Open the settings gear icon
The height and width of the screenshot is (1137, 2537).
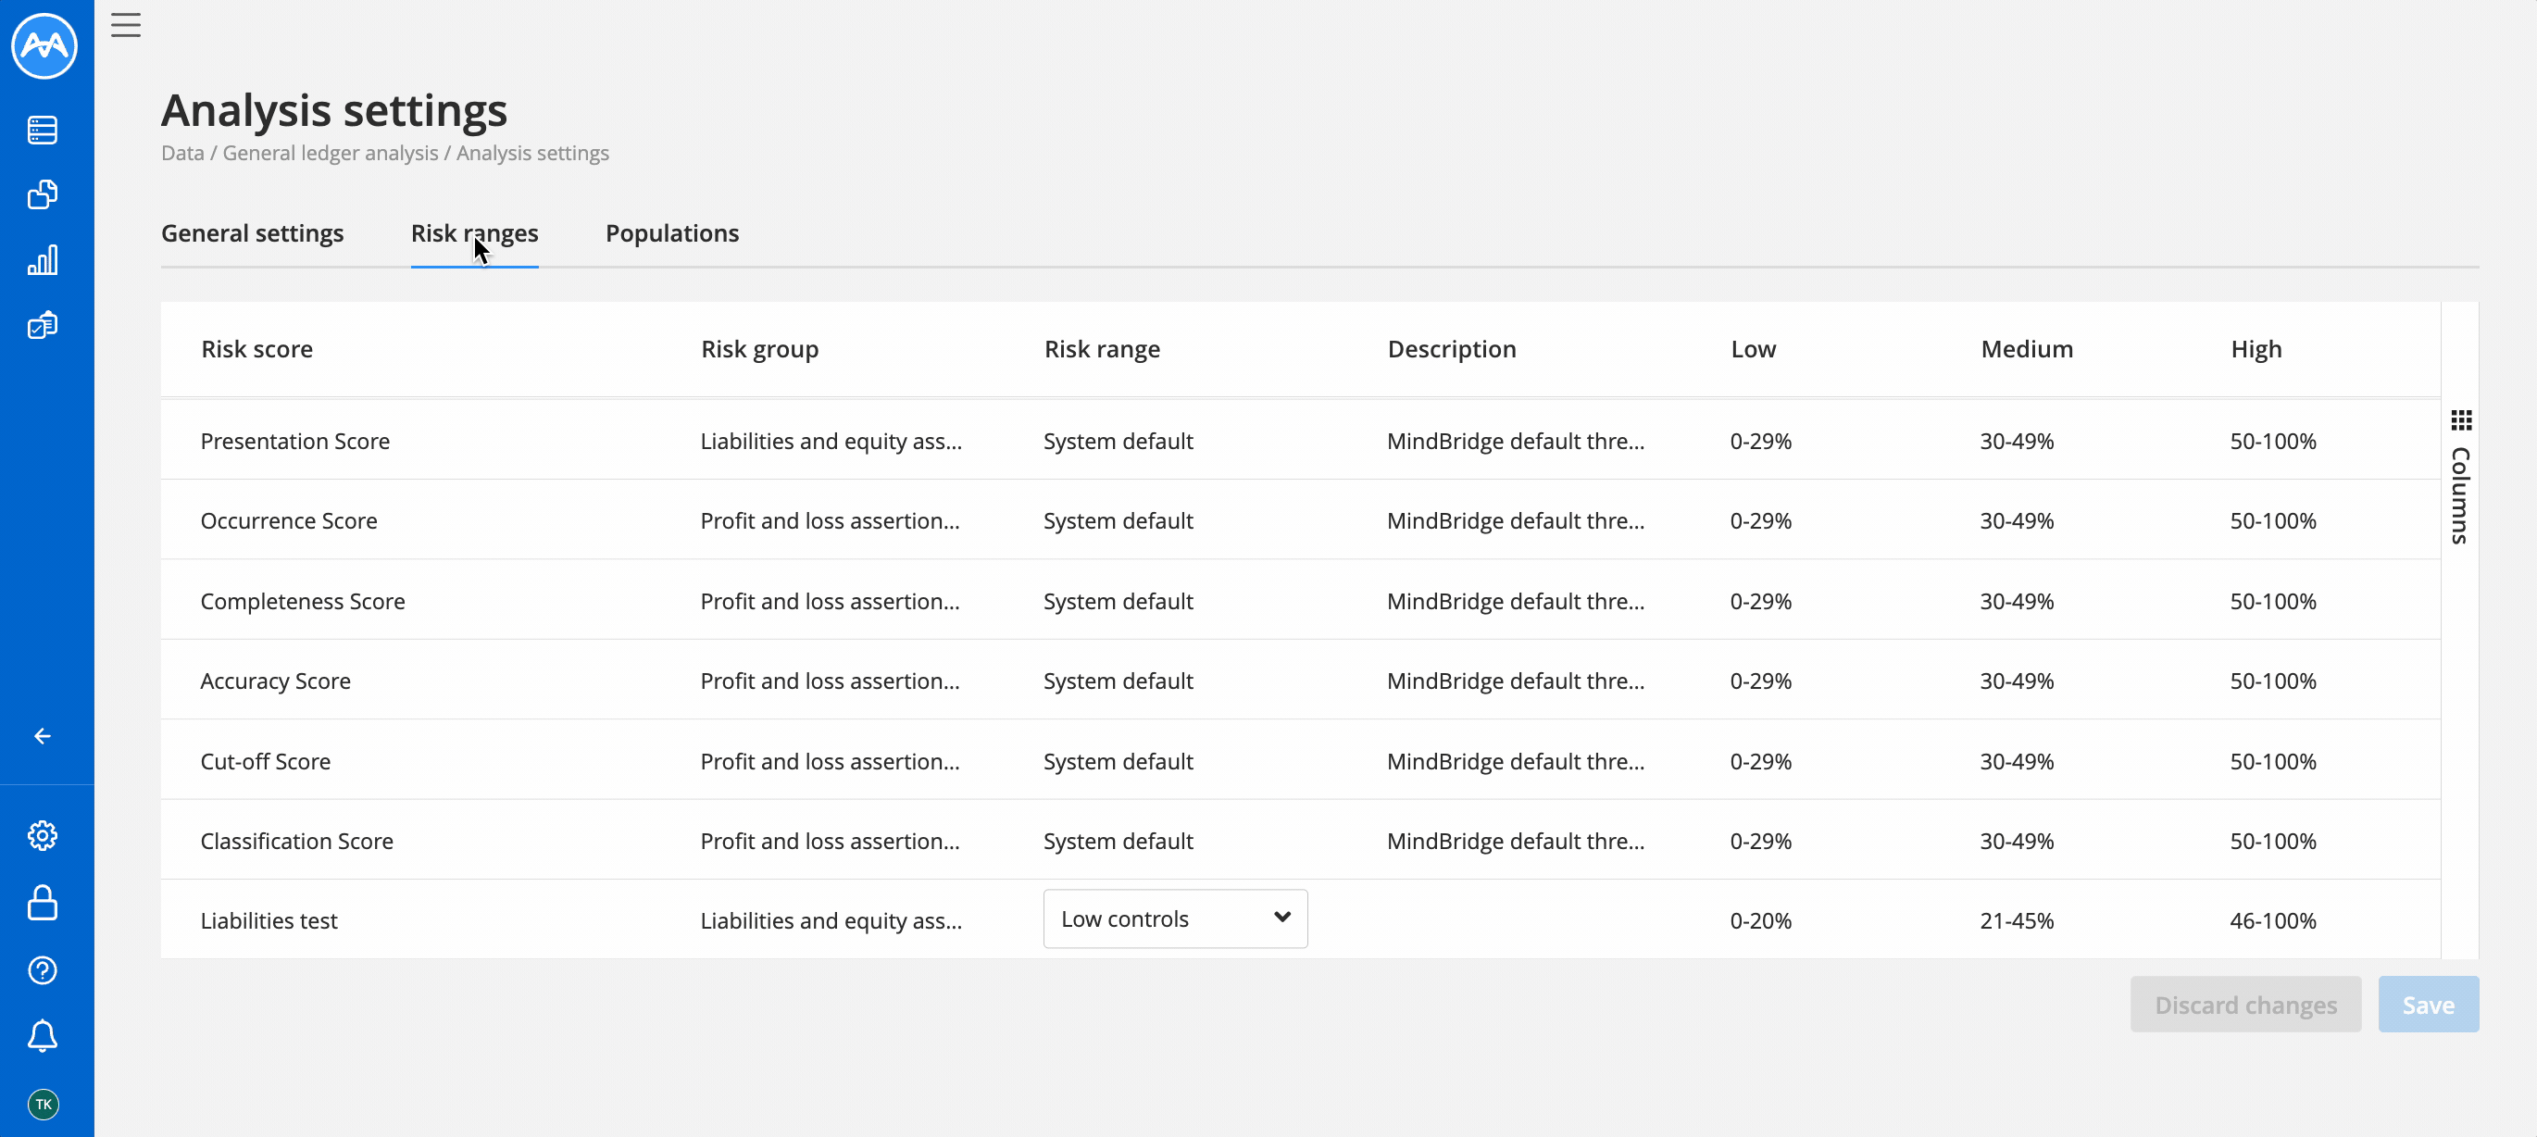[43, 835]
